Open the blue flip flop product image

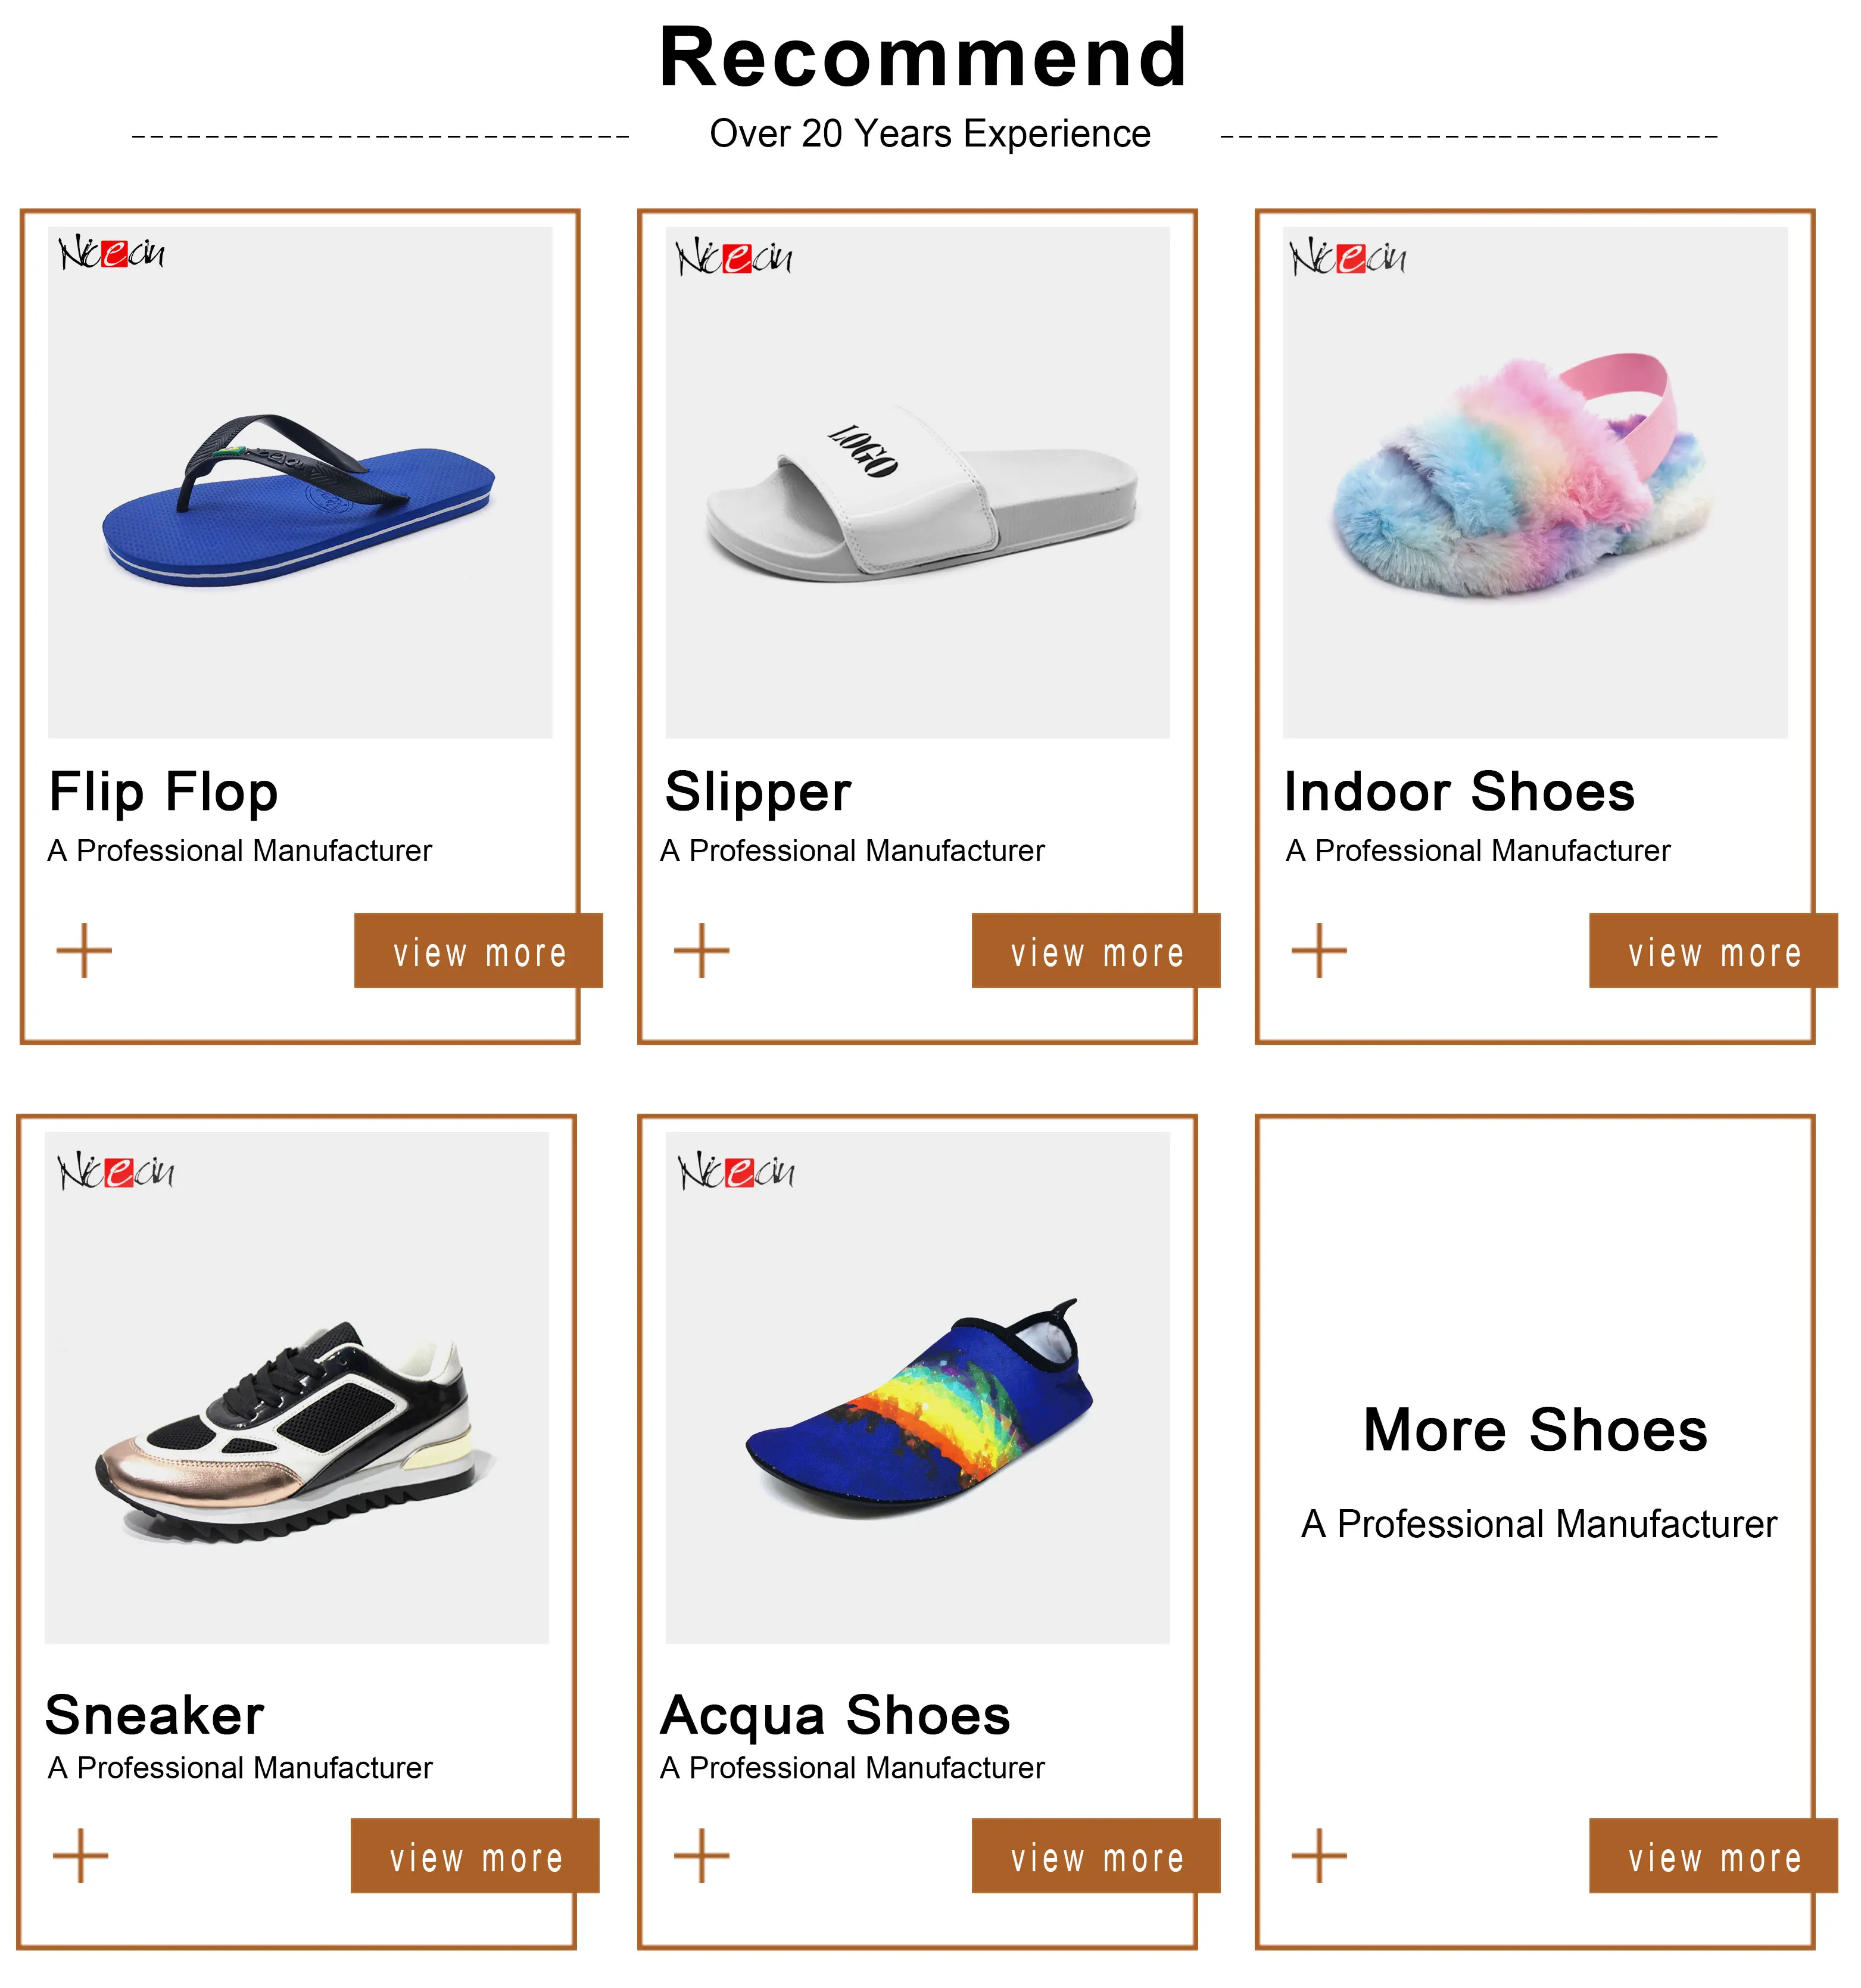(300, 483)
